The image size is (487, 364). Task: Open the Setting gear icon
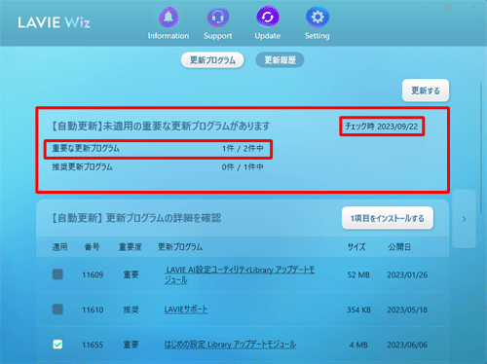point(318,18)
